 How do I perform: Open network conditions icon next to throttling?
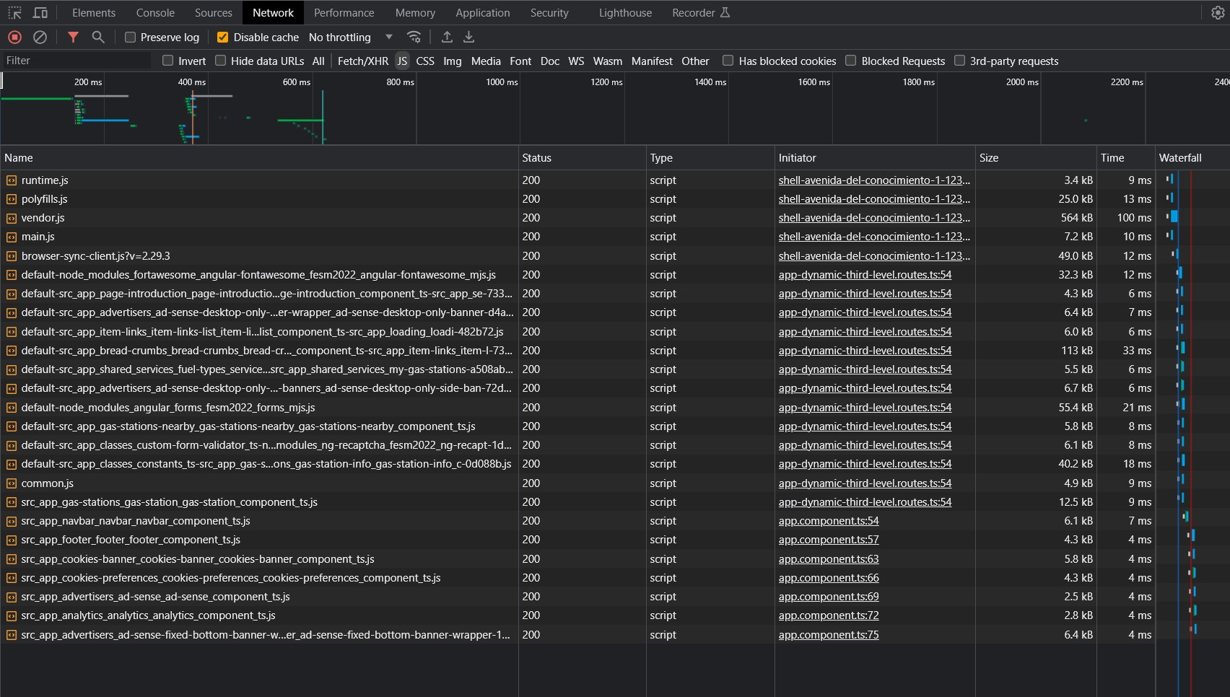click(x=414, y=37)
